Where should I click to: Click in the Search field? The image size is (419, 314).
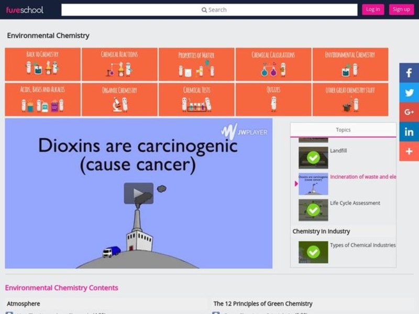209,9
